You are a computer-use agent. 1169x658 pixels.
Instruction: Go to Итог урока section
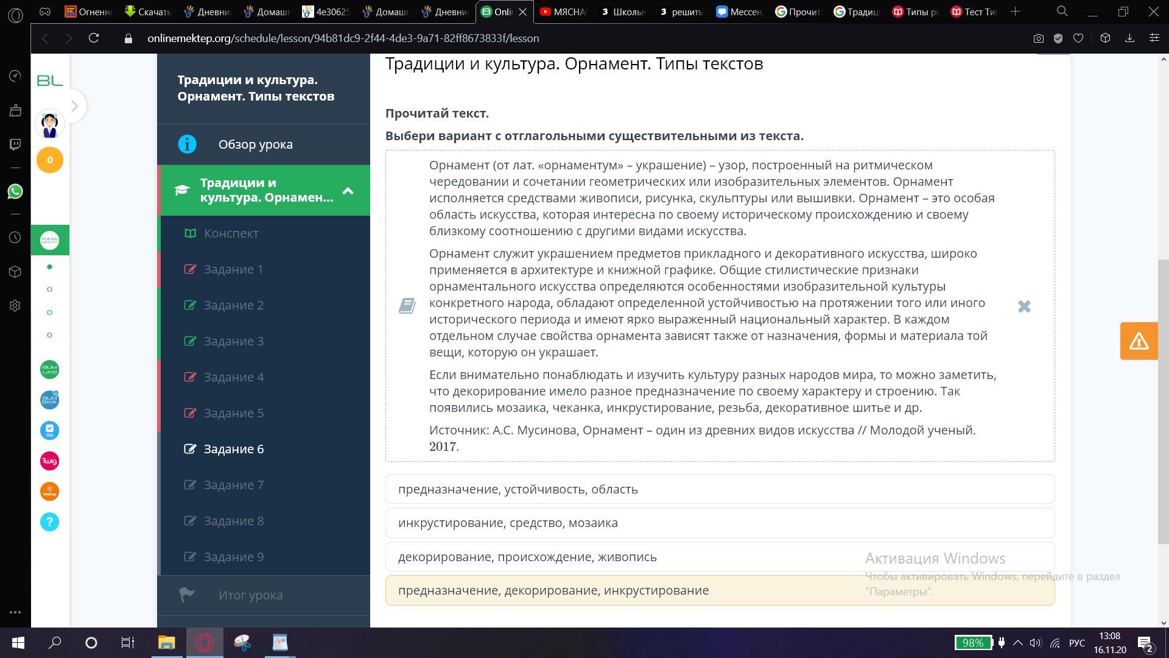[x=250, y=595]
